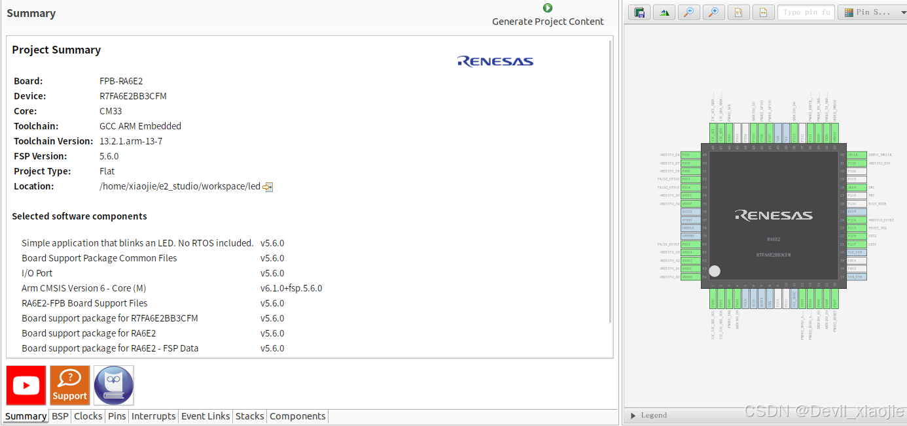907x426 pixels.
Task: Go to the Interrupts tab
Action: [x=154, y=416]
